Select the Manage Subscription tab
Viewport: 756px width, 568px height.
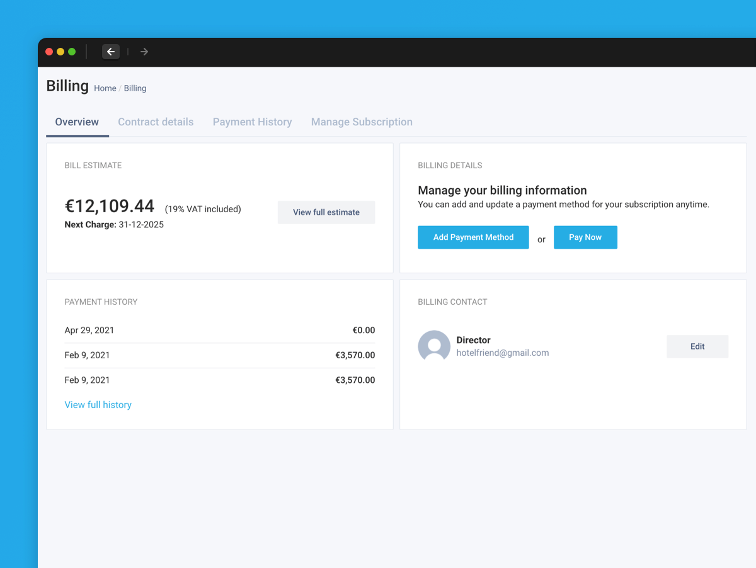pyautogui.click(x=362, y=122)
